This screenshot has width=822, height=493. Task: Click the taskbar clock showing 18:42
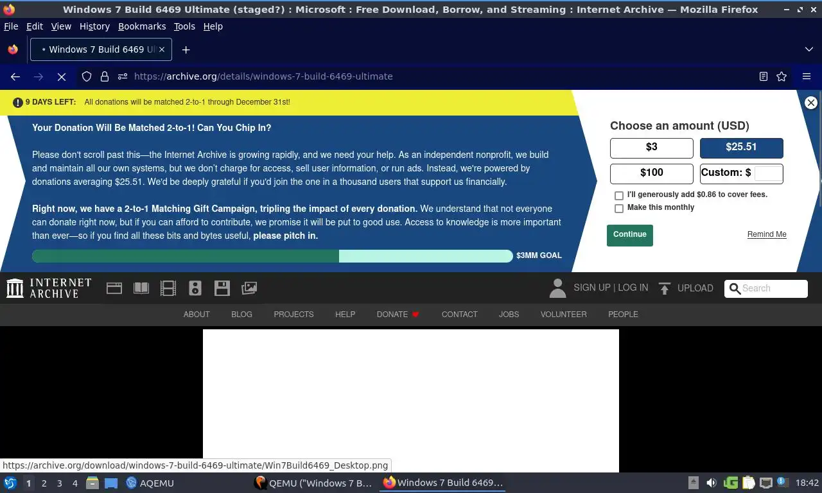pyautogui.click(x=807, y=483)
